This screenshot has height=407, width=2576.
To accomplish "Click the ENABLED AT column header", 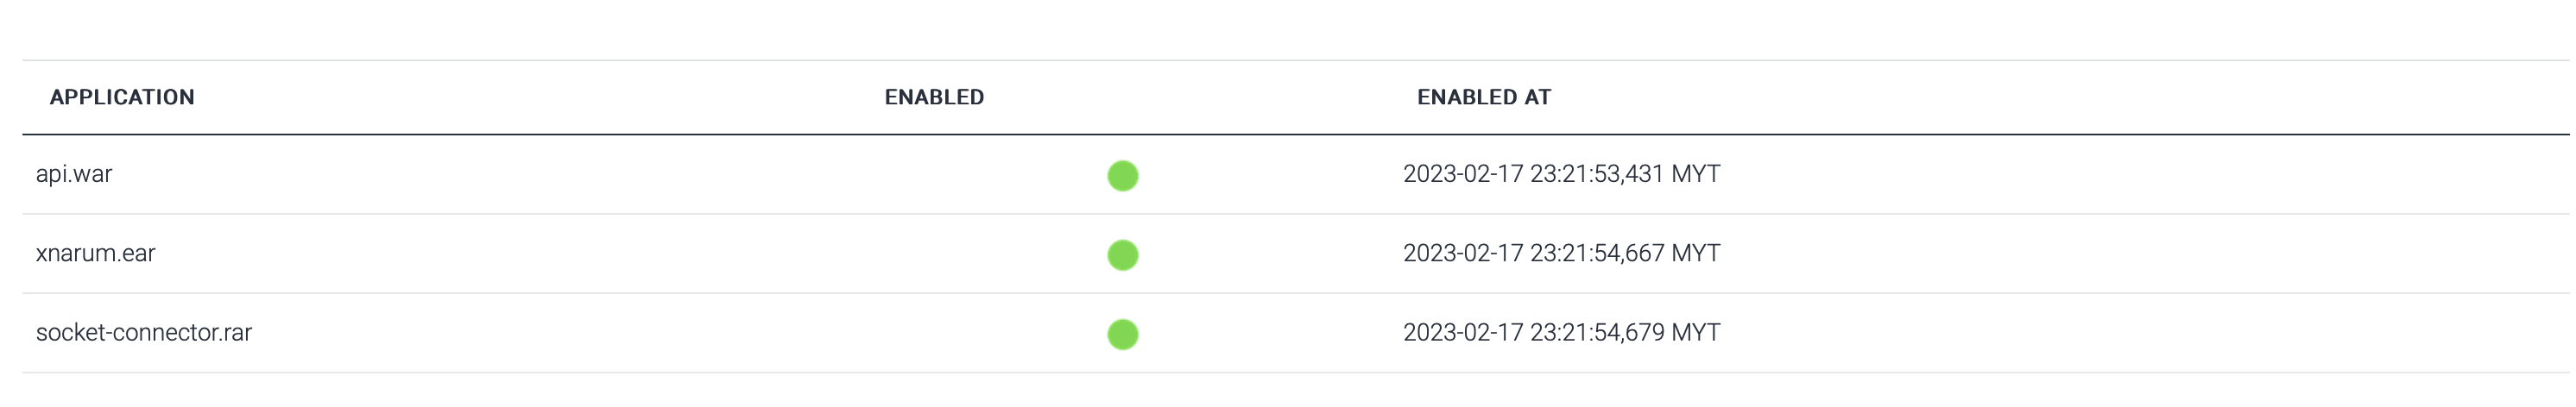I will pos(1483,97).
